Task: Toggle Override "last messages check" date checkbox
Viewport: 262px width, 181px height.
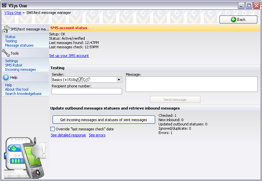Action: pos(53,129)
